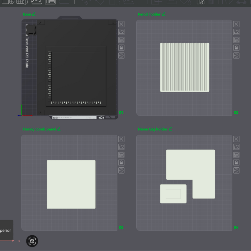Edit the Name tag holder plate name
This screenshot has width=251, height=251.
click(x=170, y=129)
